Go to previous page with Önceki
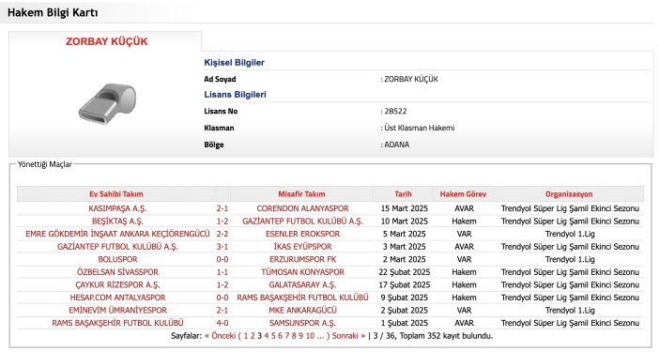 220,336
